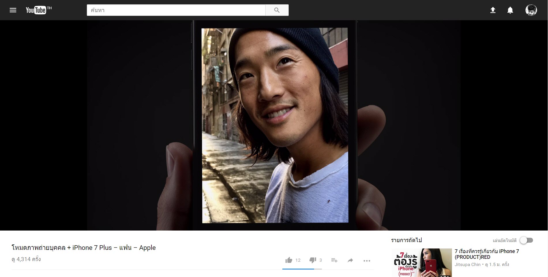The height and width of the screenshot is (277, 548).
Task: Open the account avatar menu
Action: pos(531,10)
